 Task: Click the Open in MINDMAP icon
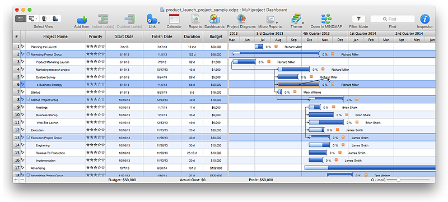click(x=326, y=19)
